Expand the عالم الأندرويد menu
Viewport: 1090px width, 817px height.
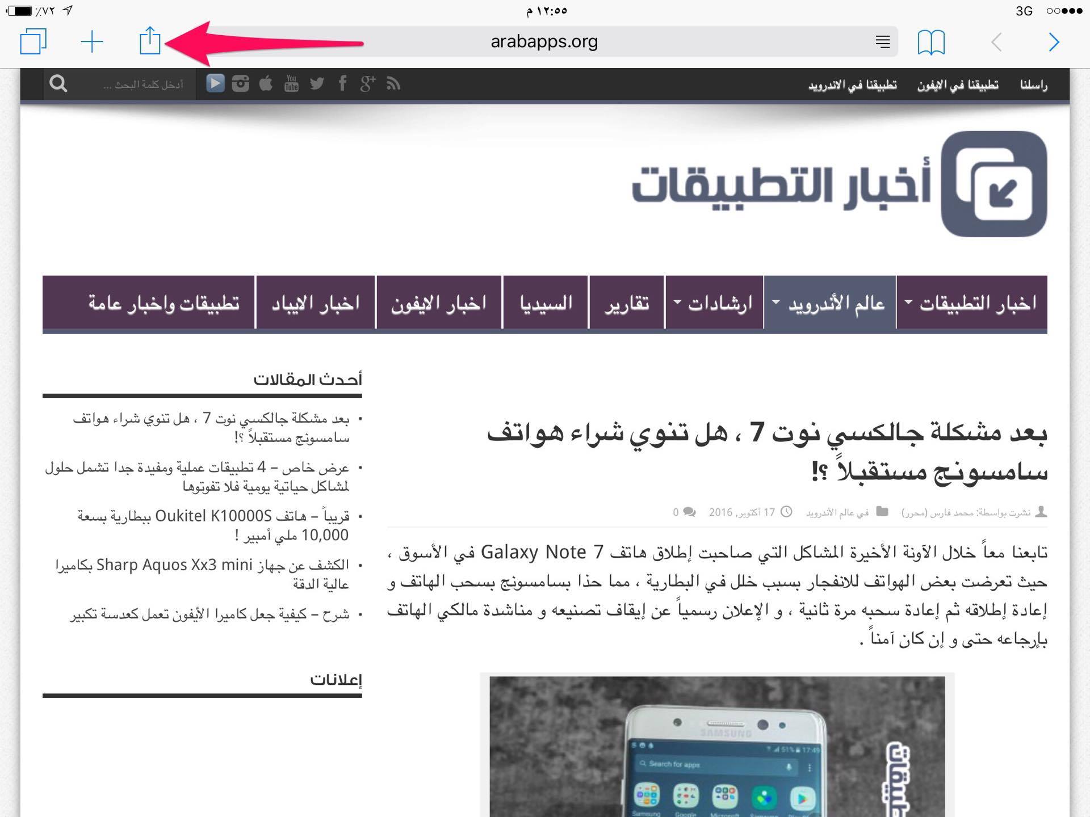point(830,302)
